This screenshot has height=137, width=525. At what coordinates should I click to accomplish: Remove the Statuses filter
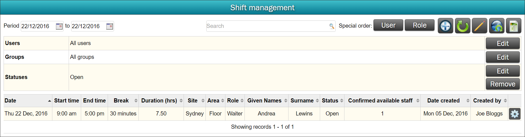click(x=503, y=84)
